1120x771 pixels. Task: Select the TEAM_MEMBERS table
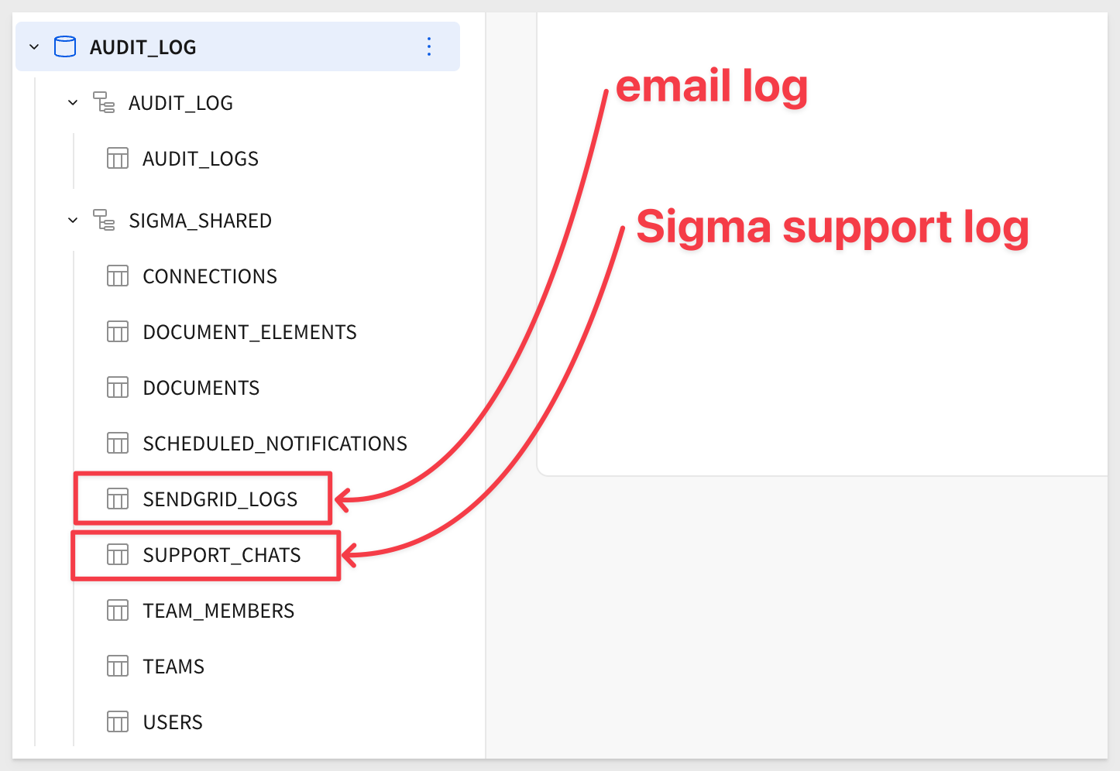(218, 611)
